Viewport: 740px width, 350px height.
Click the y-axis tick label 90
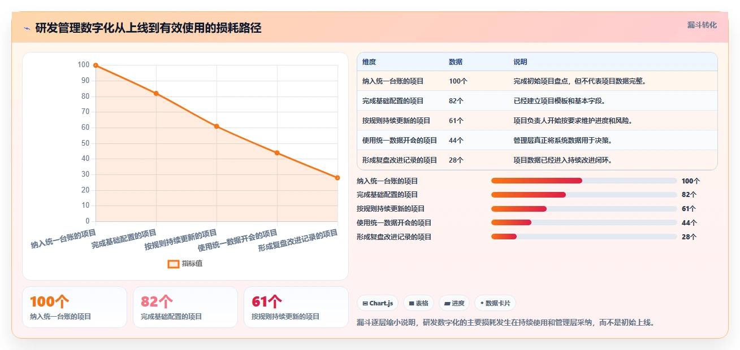[86, 81]
